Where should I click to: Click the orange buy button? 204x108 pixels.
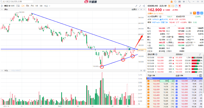(194, 13)
